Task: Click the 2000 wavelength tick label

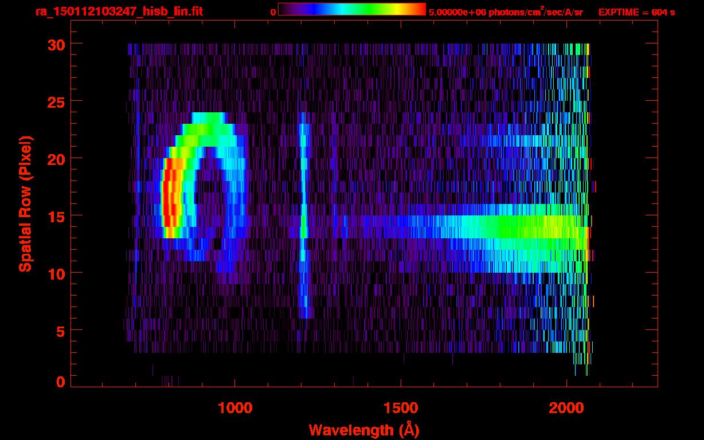Action: (x=567, y=408)
